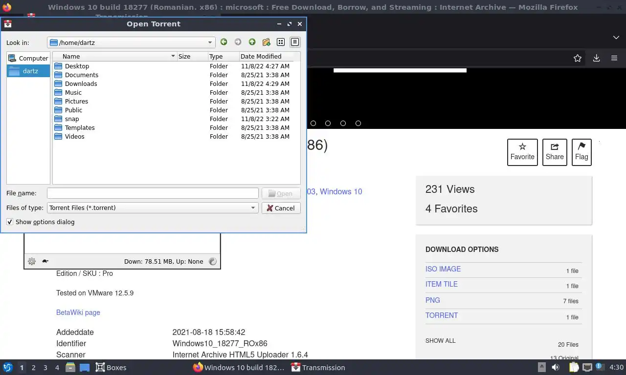Open PNG download option
This screenshot has height=375, width=626.
(433, 300)
